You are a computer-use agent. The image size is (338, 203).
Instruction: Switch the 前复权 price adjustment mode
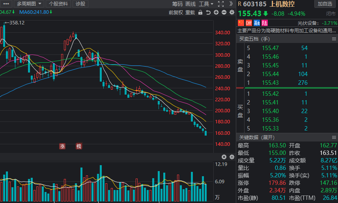[176, 13]
